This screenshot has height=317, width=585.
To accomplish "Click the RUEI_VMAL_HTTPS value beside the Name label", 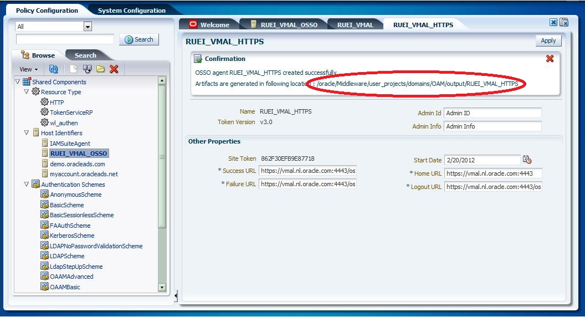I will 285,111.
